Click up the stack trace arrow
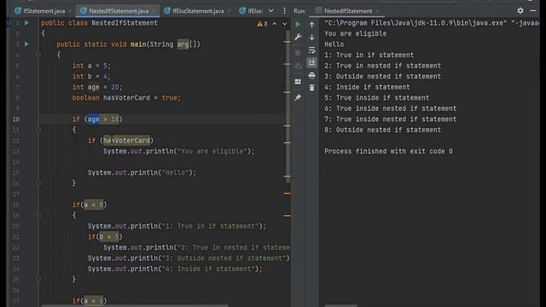This screenshot has width=546, height=307. (311, 25)
